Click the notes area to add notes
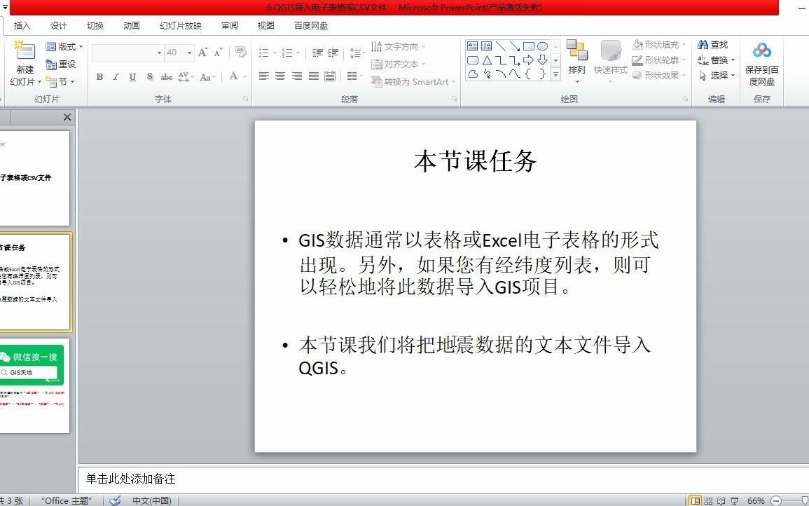The width and height of the screenshot is (809, 506). 280,479
